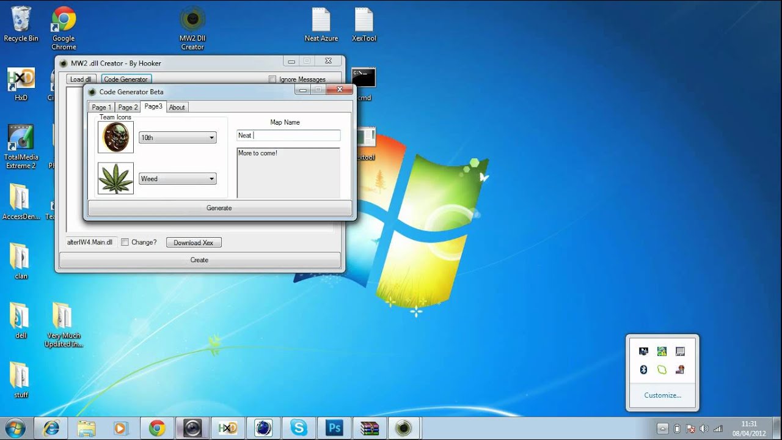Open the 10th team icon dropdown

click(177, 137)
